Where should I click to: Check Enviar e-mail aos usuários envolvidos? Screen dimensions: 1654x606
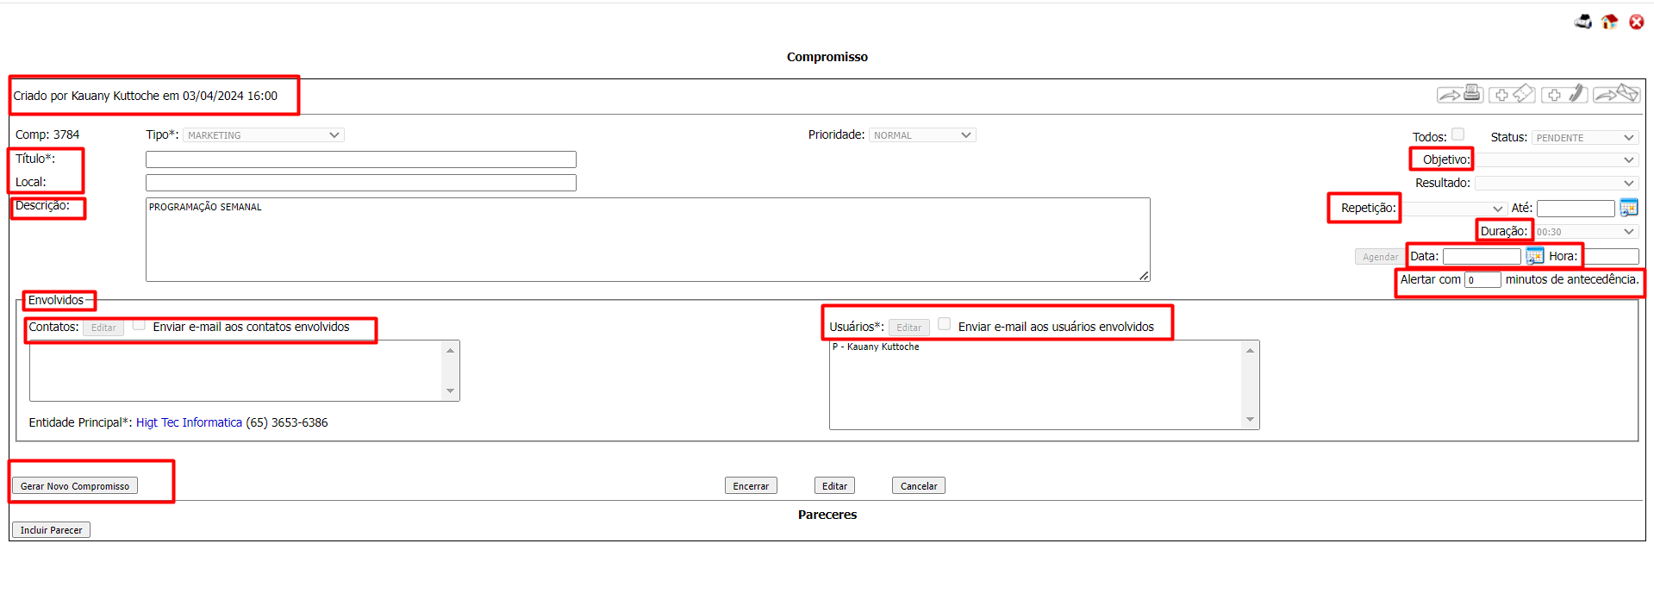944,324
